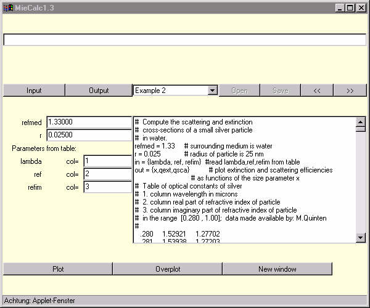Click the Output button

tap(99, 91)
